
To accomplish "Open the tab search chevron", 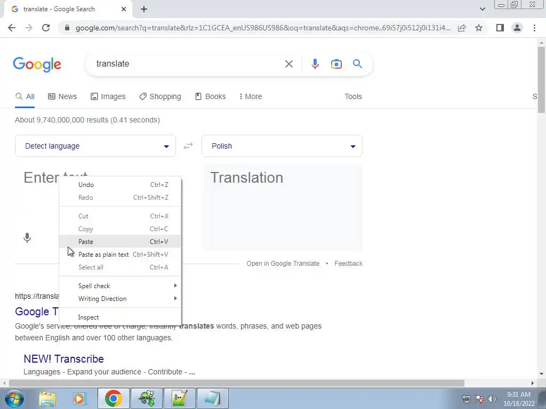I will point(482,9).
